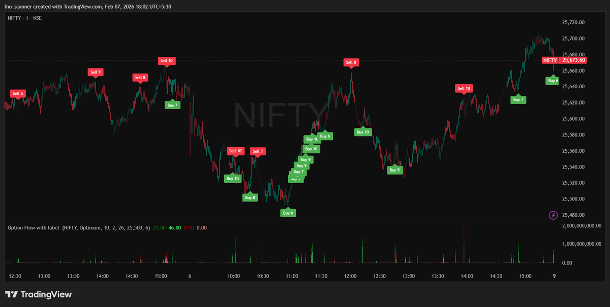Click the 1,000,000,000.00 indicator scale label
The width and height of the screenshot is (610, 307).
(x=583, y=244)
